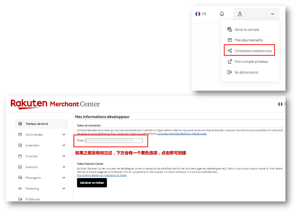Image resolution: width=297 pixels, height=213 pixels.
Task: Click the Finances sidebar icon
Action: [x=20, y=156]
